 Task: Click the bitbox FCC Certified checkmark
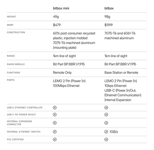[106, 139]
